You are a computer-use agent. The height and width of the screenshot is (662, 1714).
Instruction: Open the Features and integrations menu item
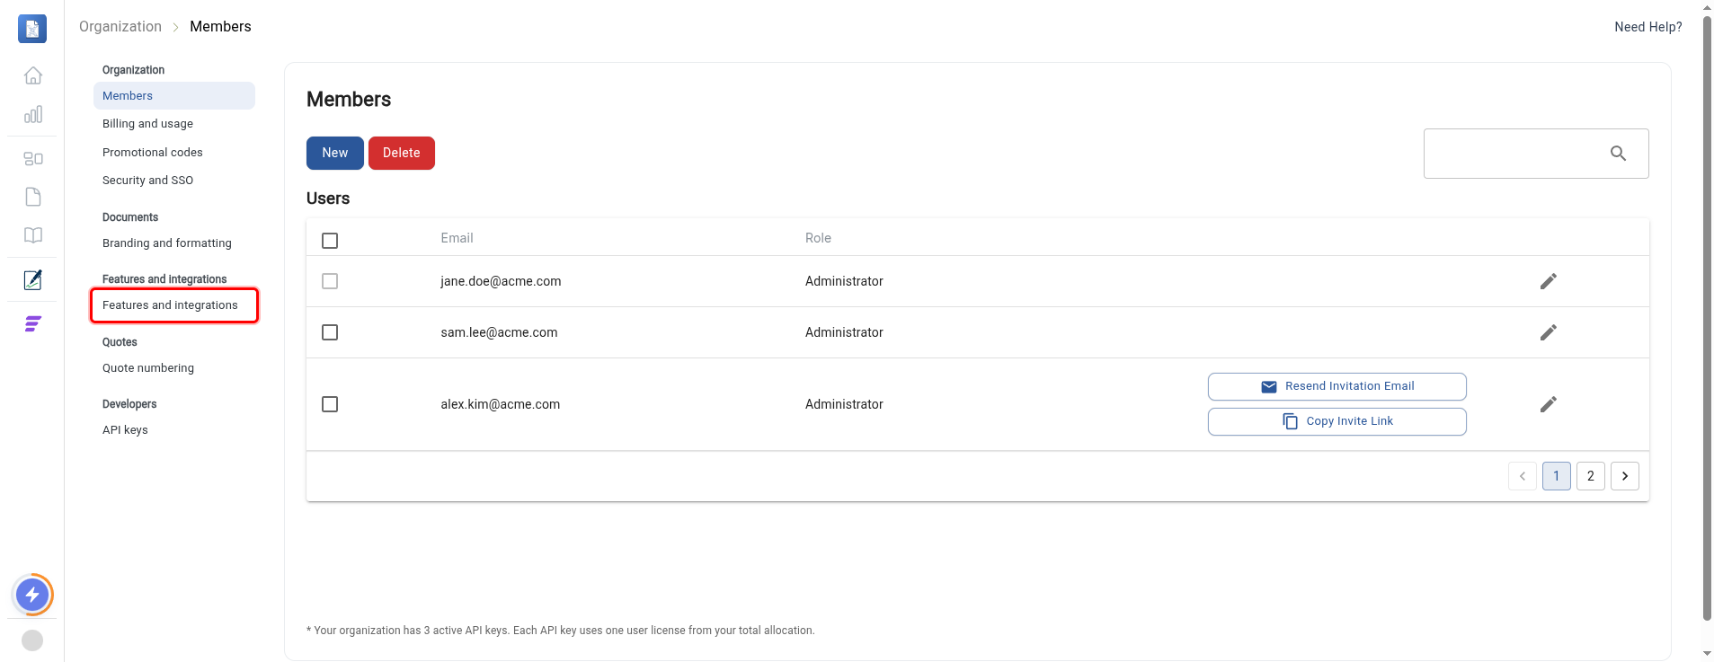174,305
